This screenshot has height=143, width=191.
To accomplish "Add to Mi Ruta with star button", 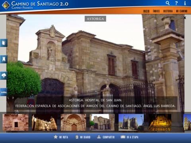I will (61, 137).
